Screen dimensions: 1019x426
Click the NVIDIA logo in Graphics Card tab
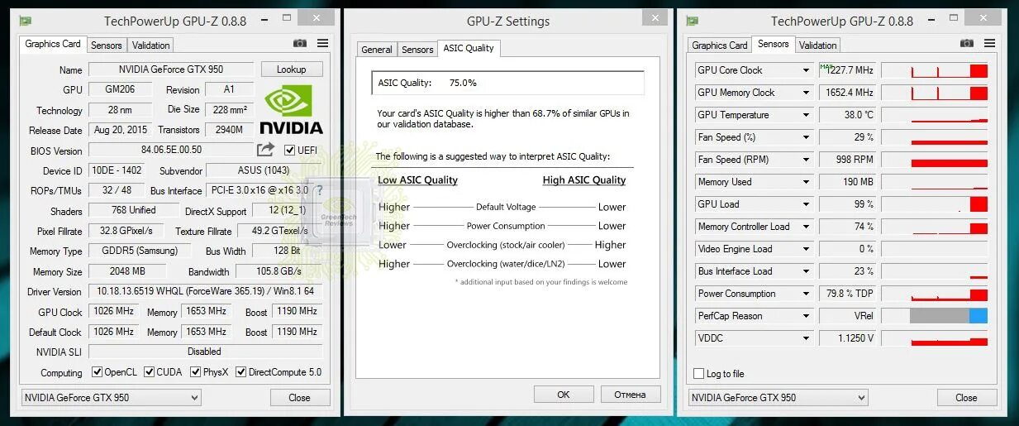click(x=291, y=111)
